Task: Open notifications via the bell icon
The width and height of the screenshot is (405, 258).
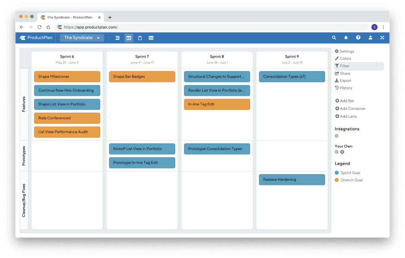Action: (x=346, y=37)
